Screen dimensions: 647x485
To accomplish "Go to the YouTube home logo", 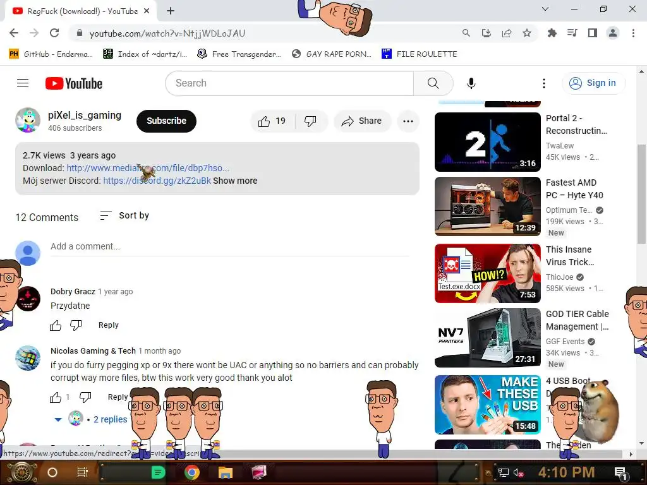I will (x=74, y=83).
